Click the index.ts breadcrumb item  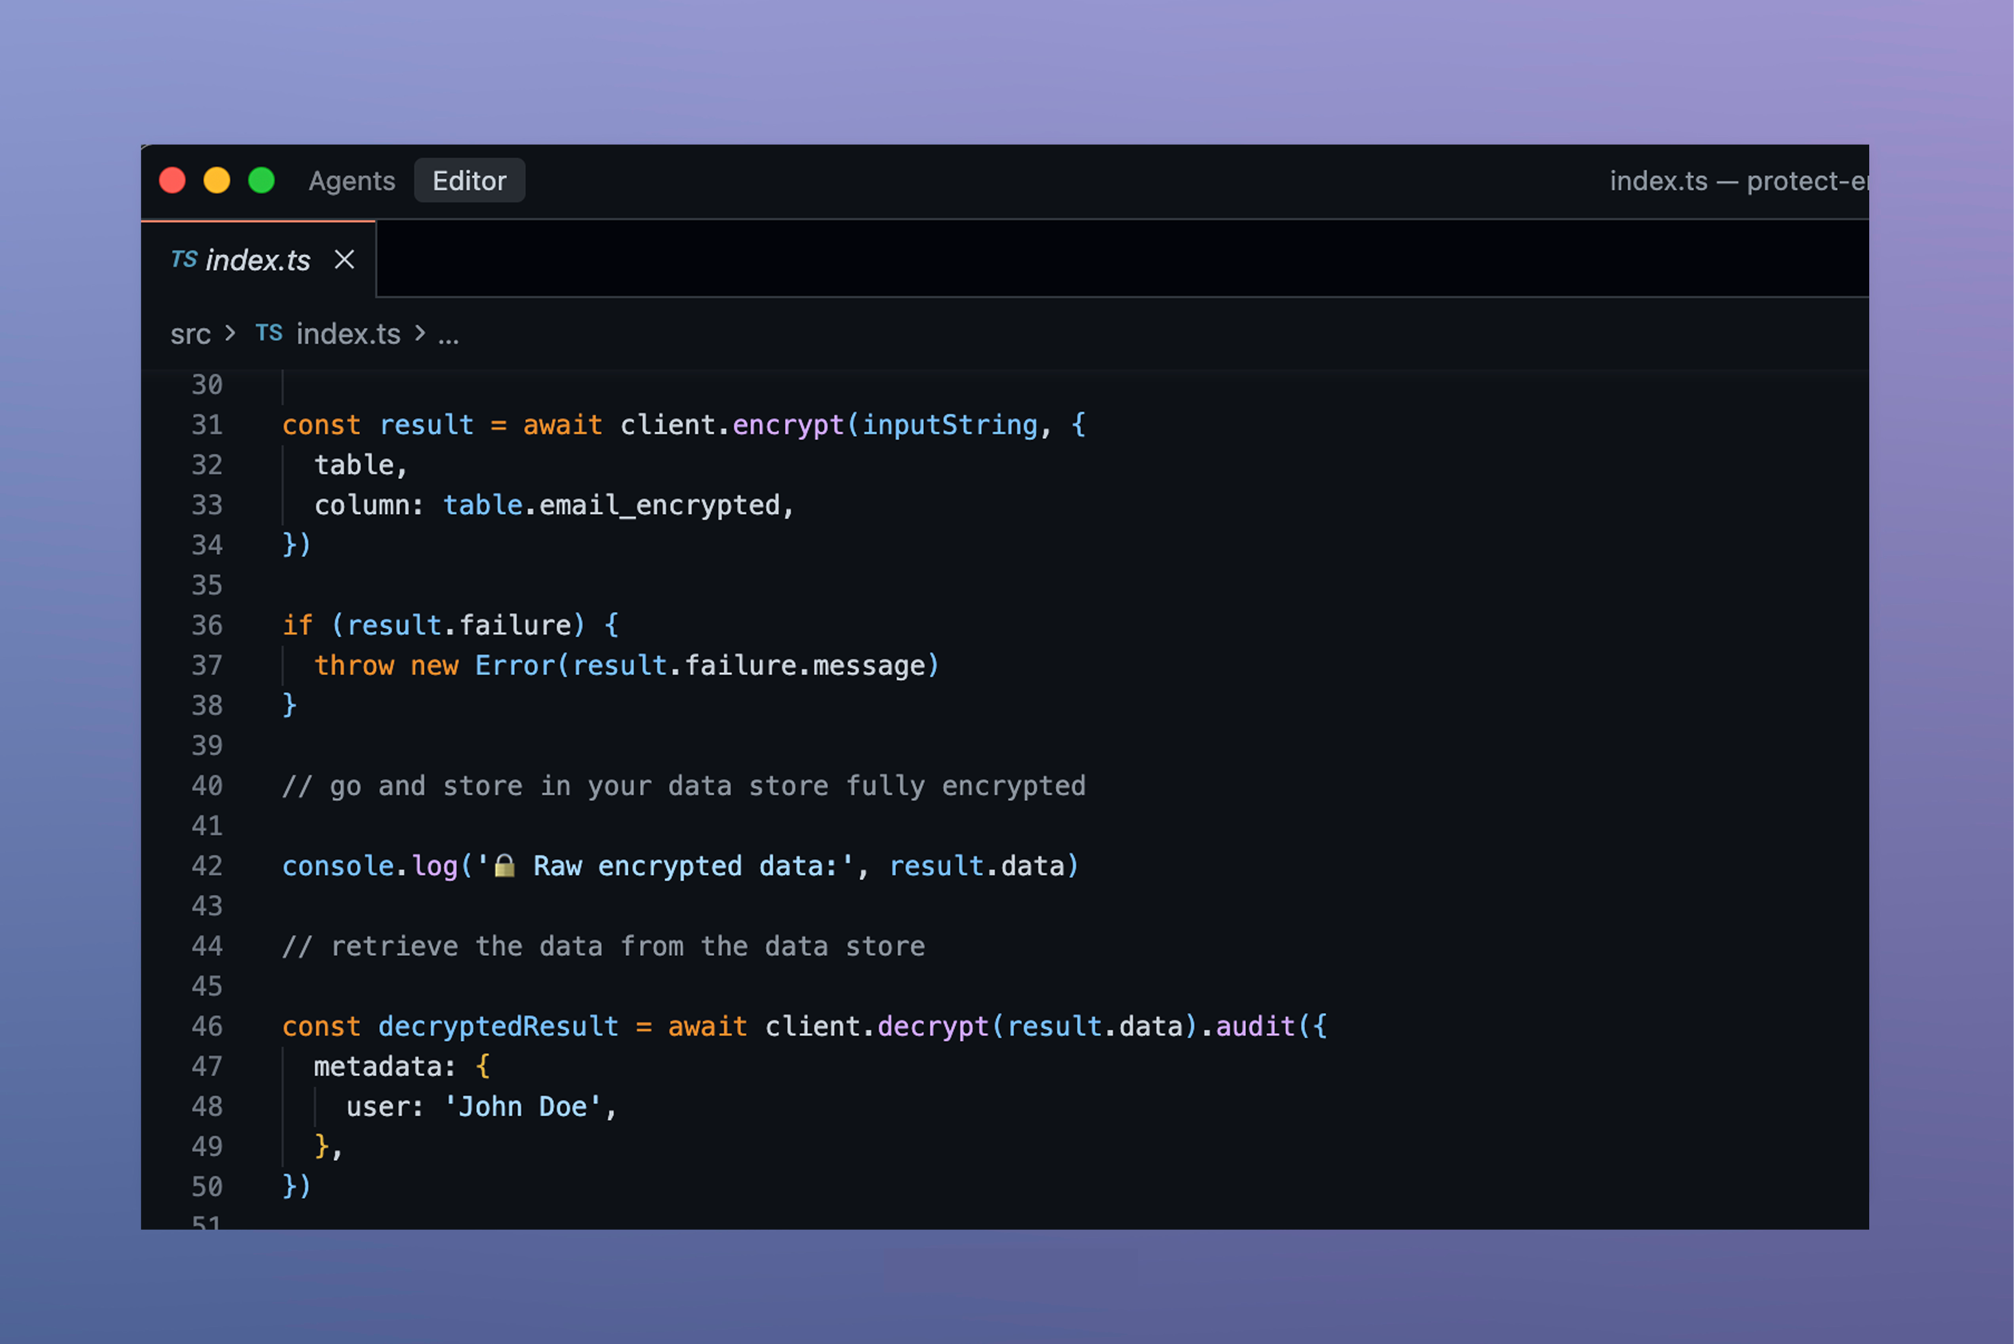(x=348, y=334)
